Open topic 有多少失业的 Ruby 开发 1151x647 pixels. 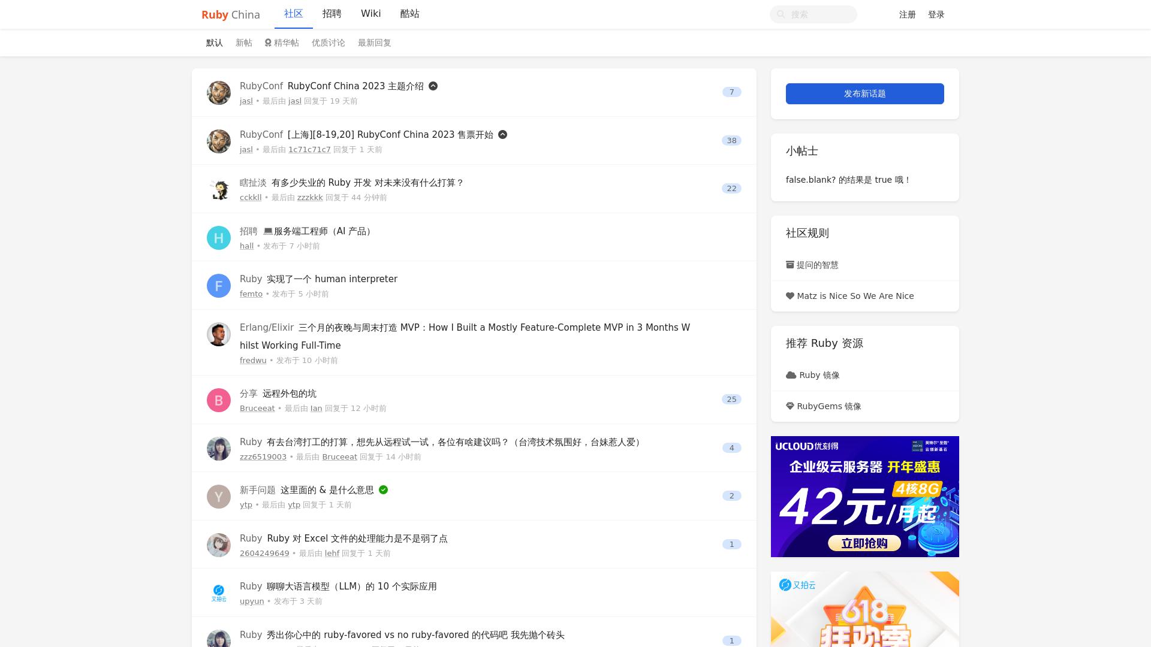click(367, 183)
